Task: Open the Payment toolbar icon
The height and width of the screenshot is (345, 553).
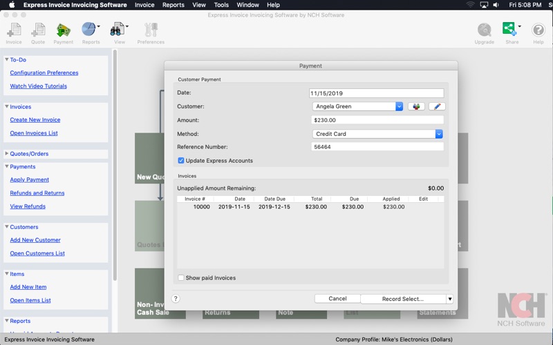Action: click(x=63, y=30)
